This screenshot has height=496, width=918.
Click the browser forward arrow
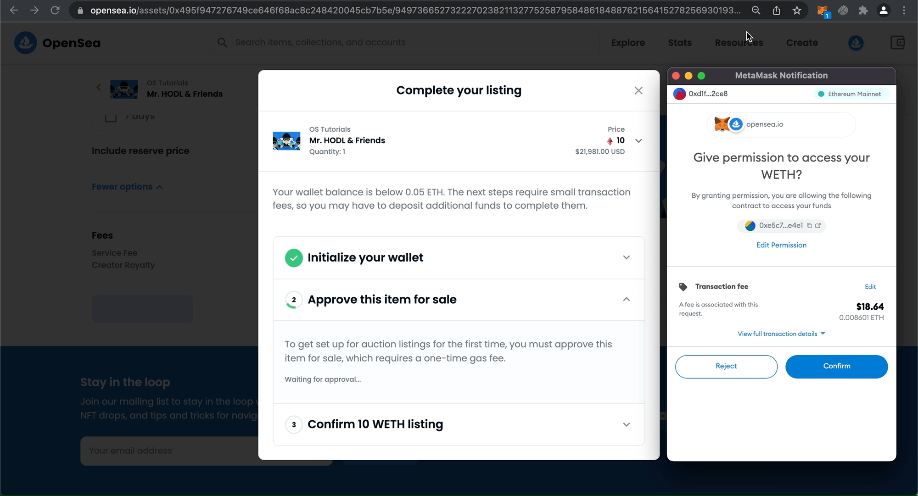pyautogui.click(x=34, y=10)
